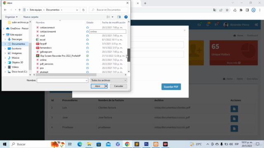This screenshot has height=148, width=264.
Task: Select Imágenes in the navigation tree
Action: click(x=16, y=53)
